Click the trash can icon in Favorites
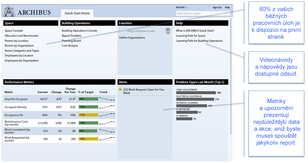308x163 pixels. (168, 31)
